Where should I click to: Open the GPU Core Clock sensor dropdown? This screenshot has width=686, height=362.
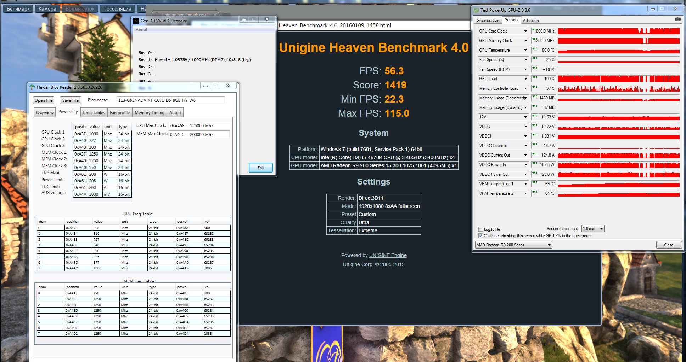point(525,31)
